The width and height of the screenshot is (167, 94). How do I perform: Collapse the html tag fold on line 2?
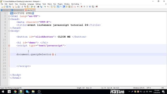[9, 16]
